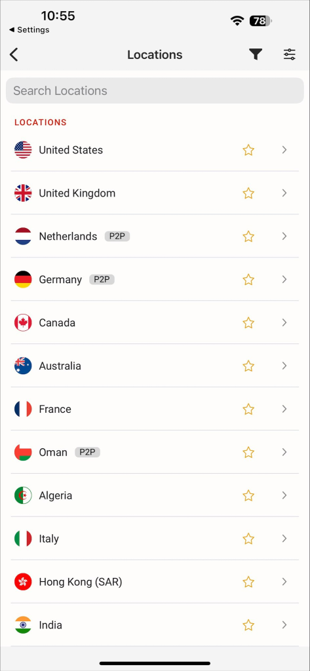Image resolution: width=310 pixels, height=671 pixels.
Task: Tap the Canada flag icon
Action: point(23,322)
